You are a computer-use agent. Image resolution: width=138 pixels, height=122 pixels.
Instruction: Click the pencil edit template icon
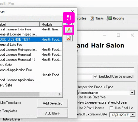(69, 30)
